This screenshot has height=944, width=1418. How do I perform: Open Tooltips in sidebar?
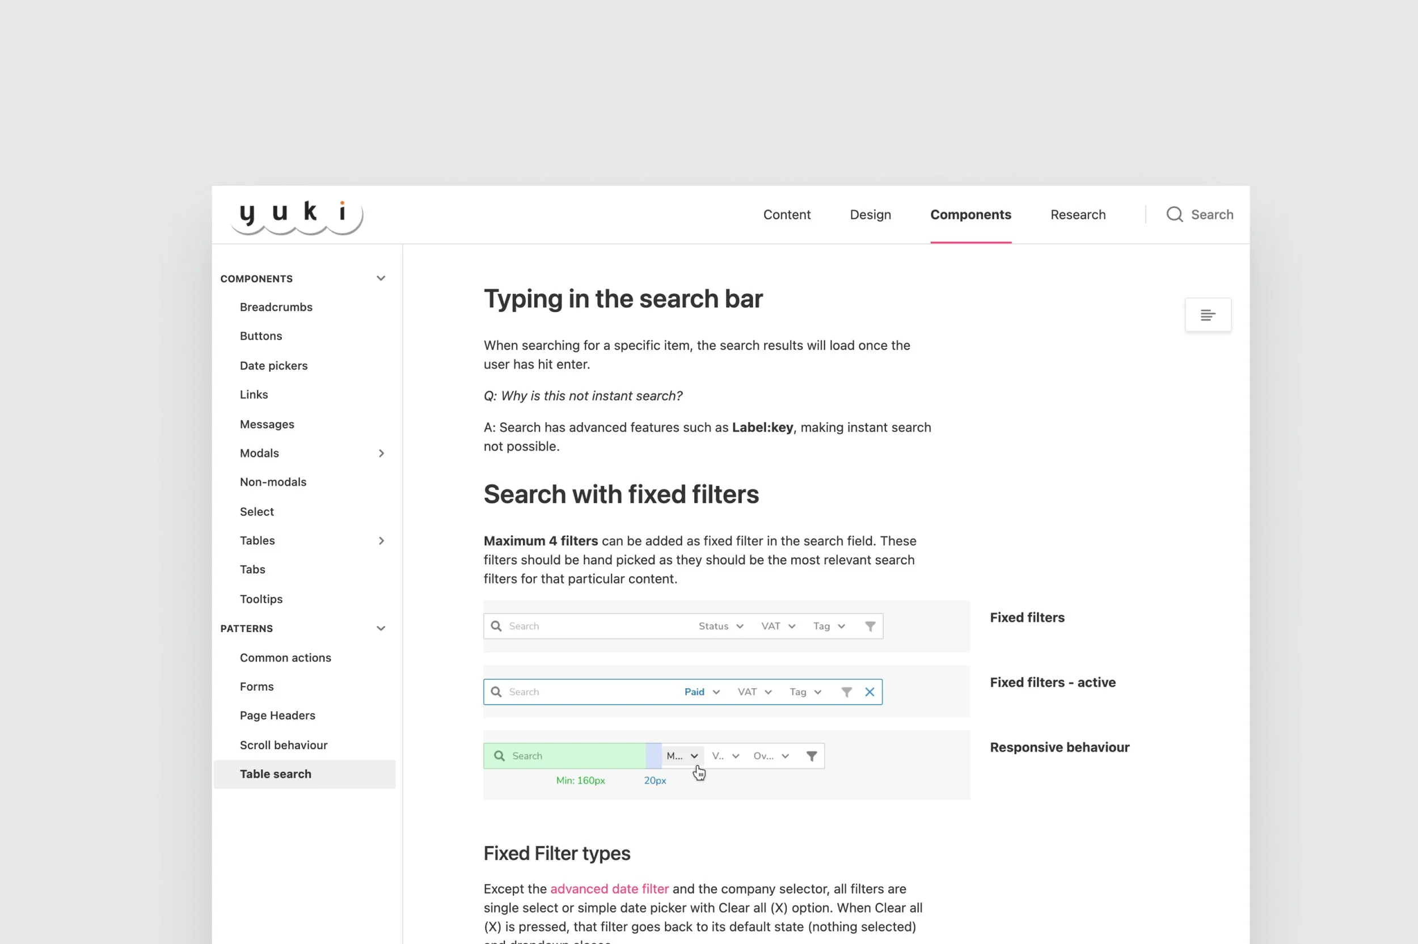261,599
